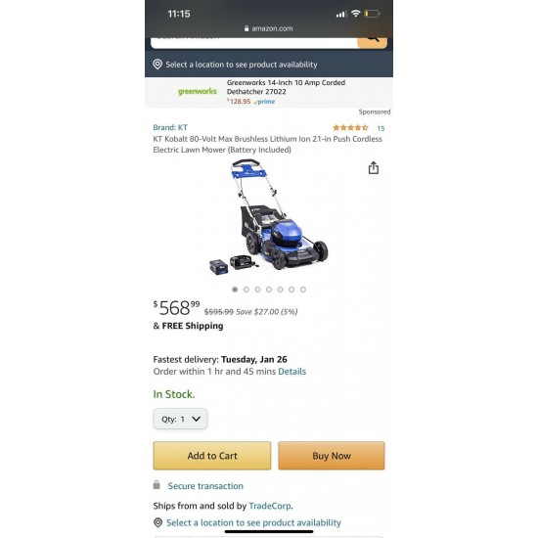This screenshot has width=538, height=538.
Task: Open delivery Details link
Action: click(292, 372)
